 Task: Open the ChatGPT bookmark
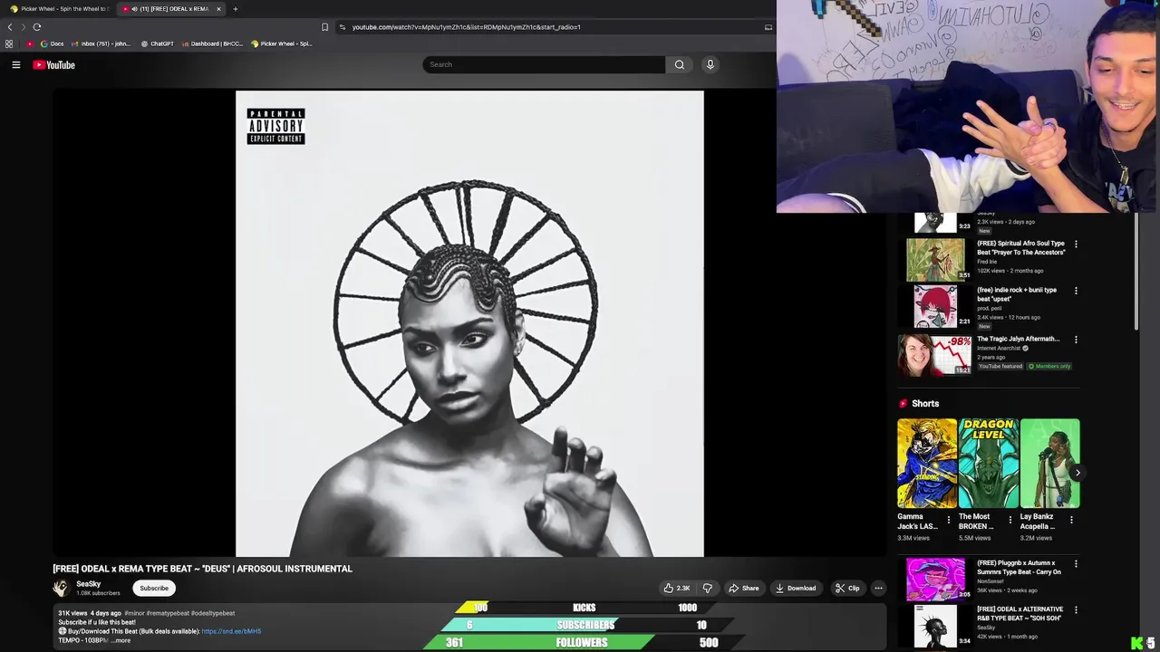157,43
